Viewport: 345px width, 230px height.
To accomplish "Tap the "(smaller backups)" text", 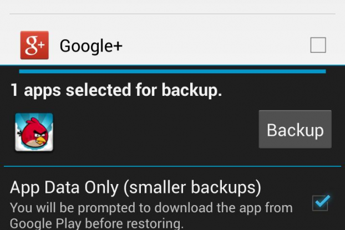I will tap(192, 188).
